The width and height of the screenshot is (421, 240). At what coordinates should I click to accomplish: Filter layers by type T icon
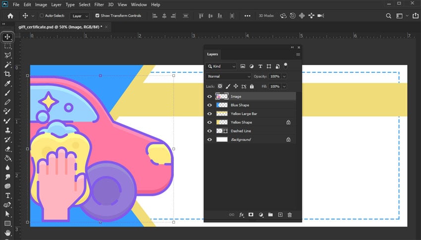[260, 66]
